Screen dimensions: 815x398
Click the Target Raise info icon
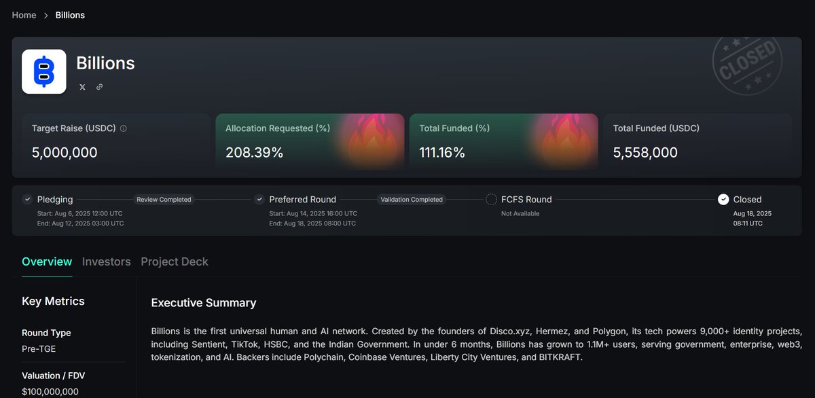click(x=123, y=128)
